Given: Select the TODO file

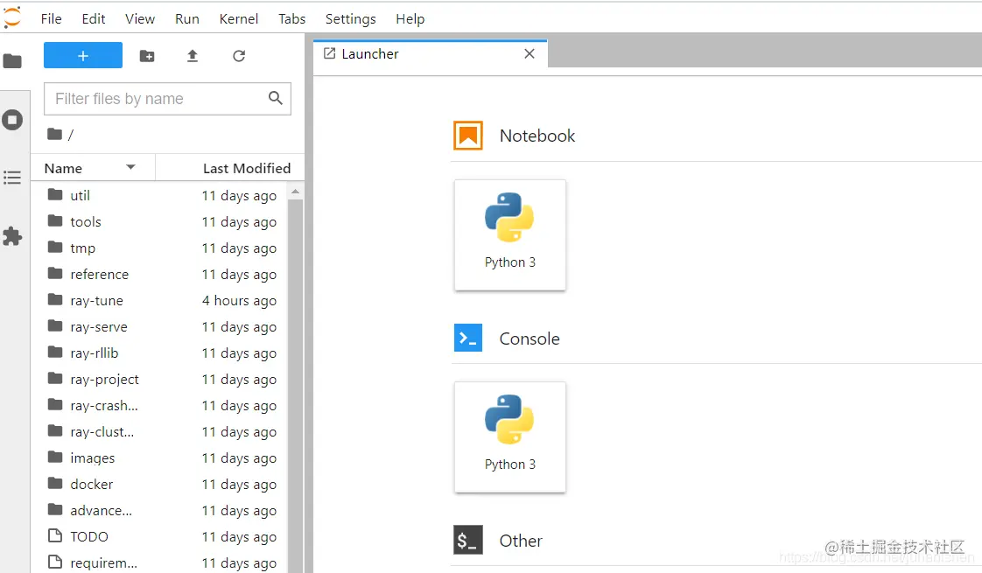Looking at the screenshot, I should coord(159,537).
